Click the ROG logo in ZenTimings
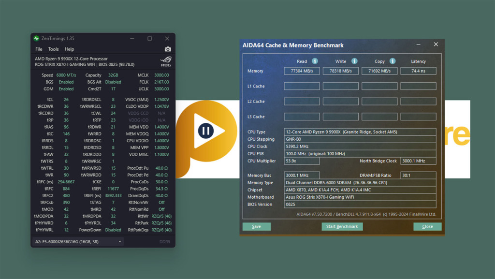Image resolution: width=495 pixels, height=279 pixels. click(166, 61)
